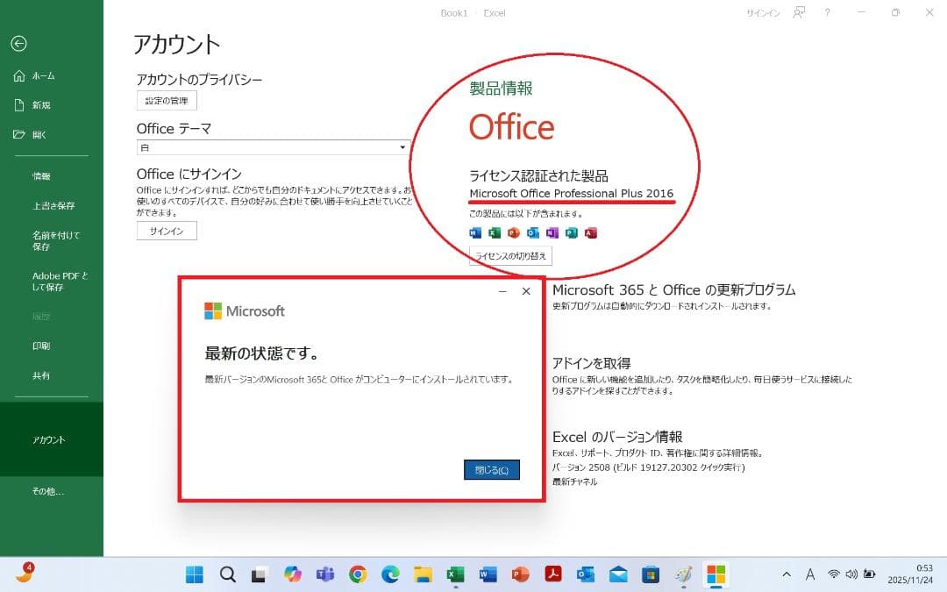Toggle the IME input mode indicator A
Image resolution: width=947 pixels, height=592 pixels.
coord(810,574)
